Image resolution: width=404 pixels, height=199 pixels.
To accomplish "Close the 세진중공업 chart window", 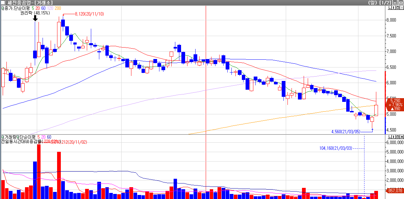I will coord(401,3).
